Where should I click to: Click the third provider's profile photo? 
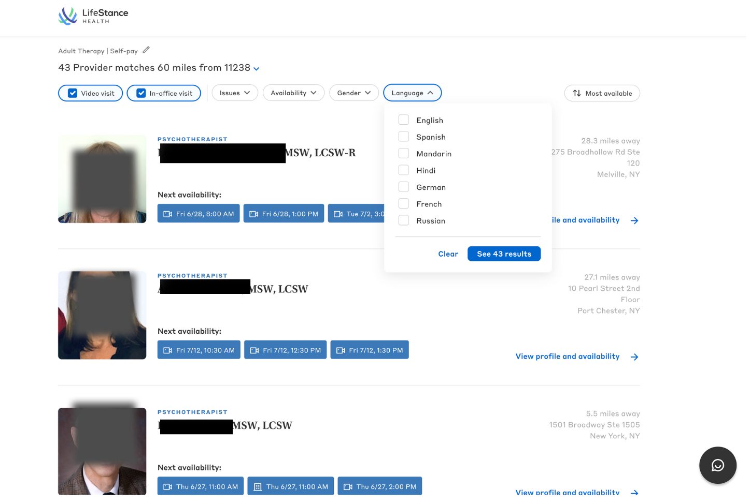(x=102, y=451)
